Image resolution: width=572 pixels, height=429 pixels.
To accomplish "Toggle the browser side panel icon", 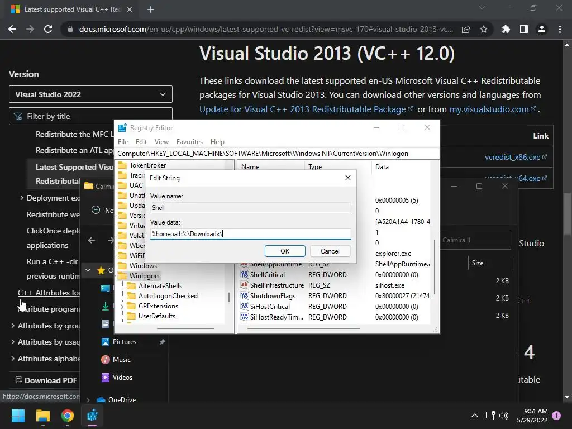I will click(524, 29).
